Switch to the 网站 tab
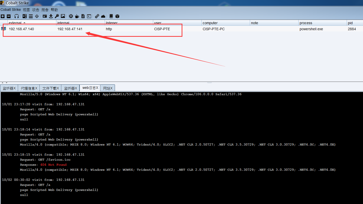The width and height of the screenshot is (363, 204). (108, 88)
